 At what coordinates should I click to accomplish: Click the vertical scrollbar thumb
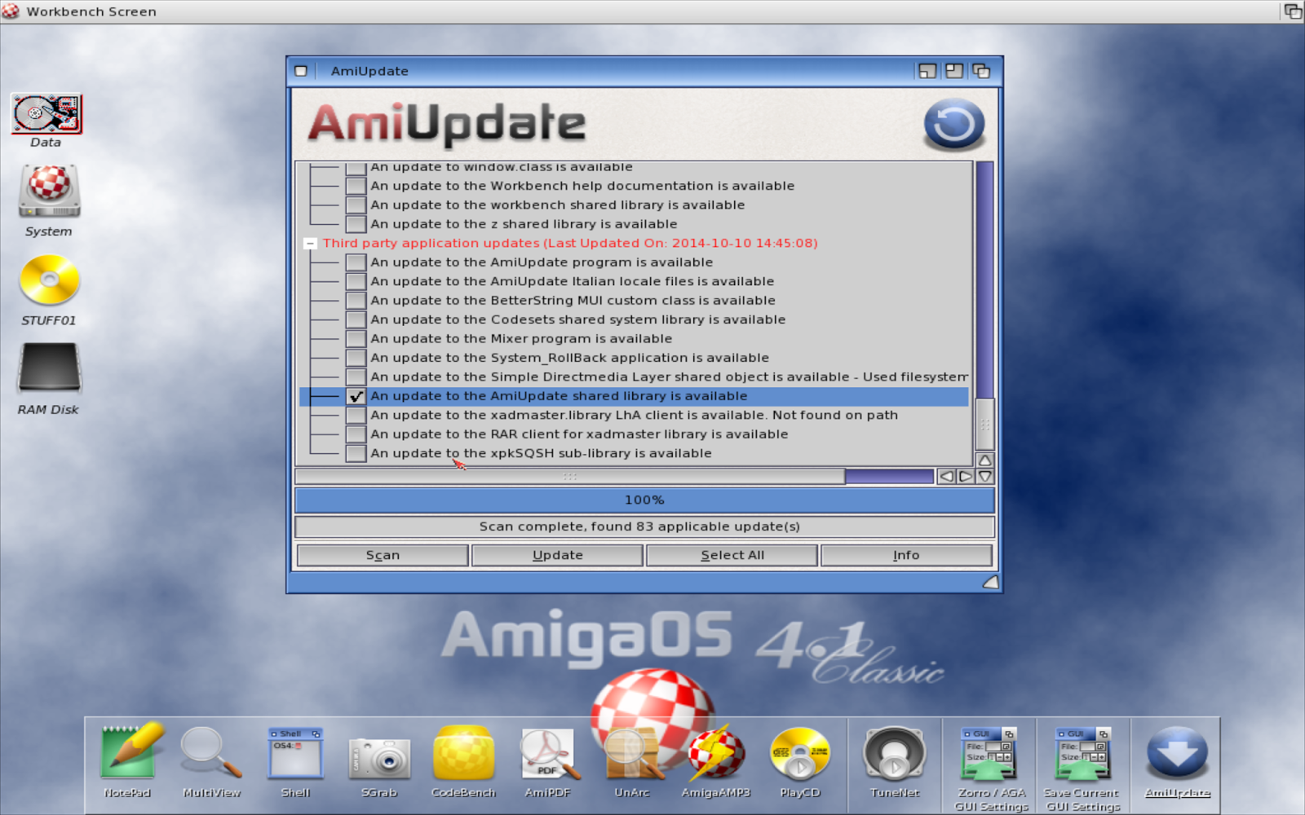pos(985,425)
